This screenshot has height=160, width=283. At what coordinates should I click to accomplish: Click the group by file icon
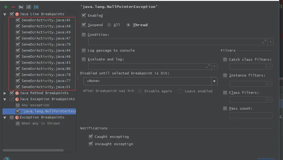tap(29, 7)
